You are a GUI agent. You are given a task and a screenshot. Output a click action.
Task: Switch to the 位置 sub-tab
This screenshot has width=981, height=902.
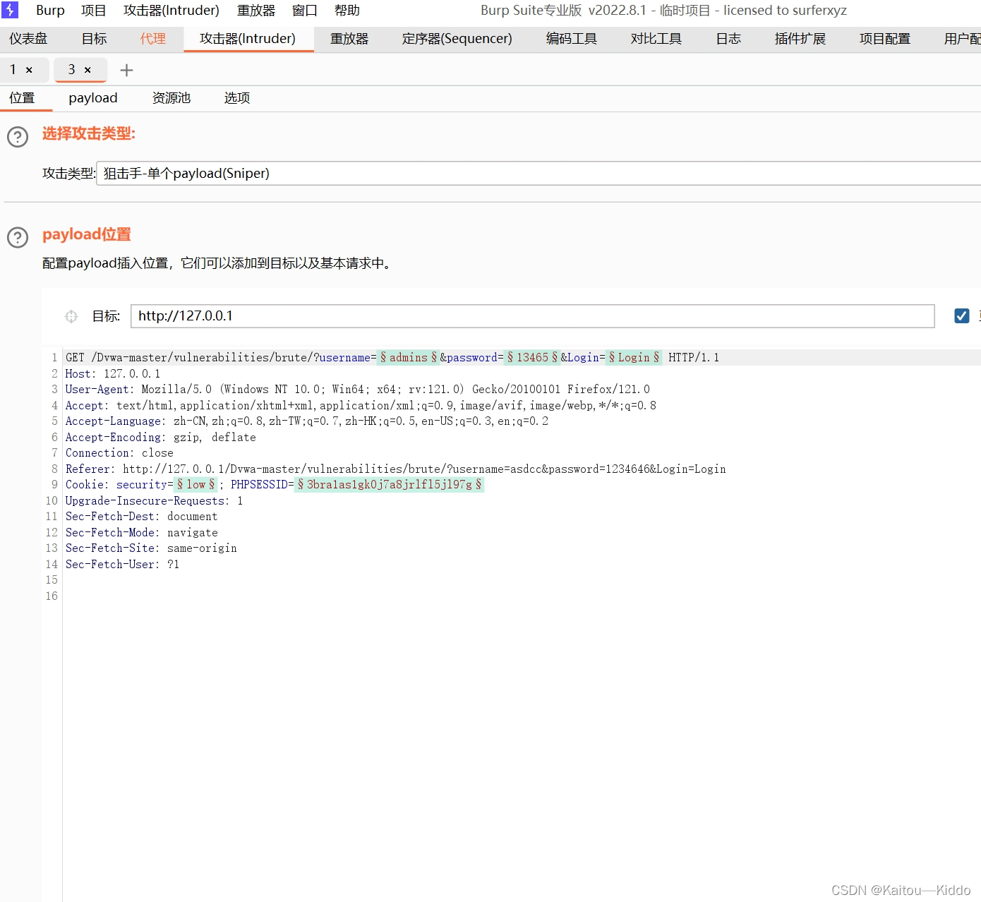[22, 98]
